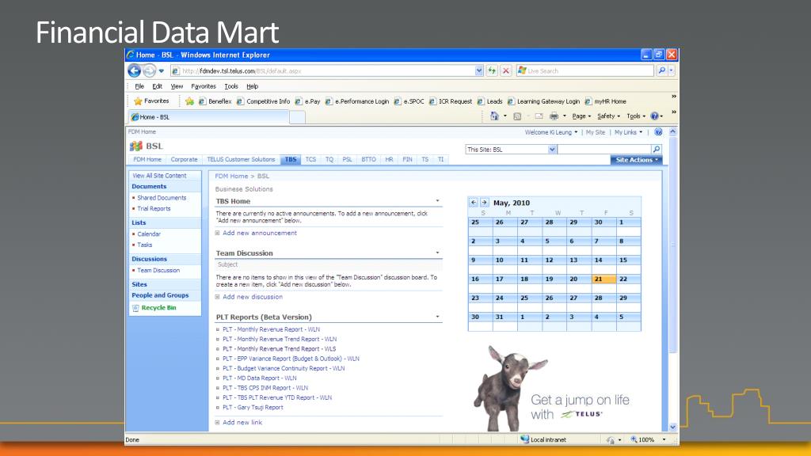
Task: Click the browser Forward arrow button
Action: (x=149, y=70)
